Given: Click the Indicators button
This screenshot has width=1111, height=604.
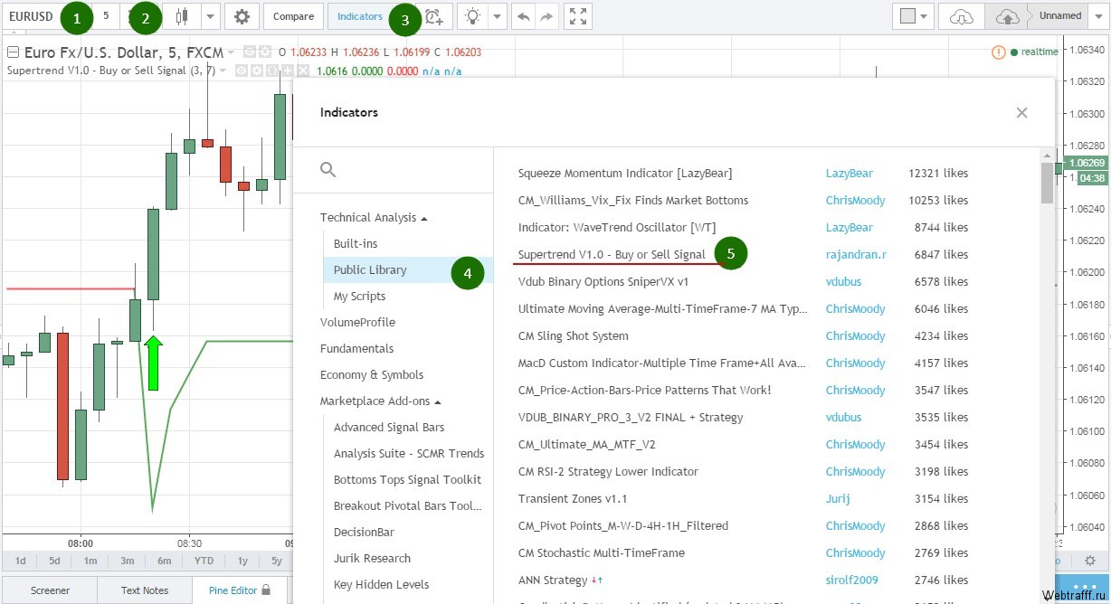Looking at the screenshot, I should pos(360,15).
